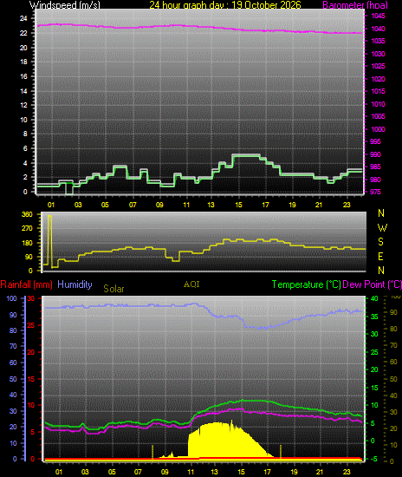Click the blue 100 humidity axis value

tap(11, 298)
